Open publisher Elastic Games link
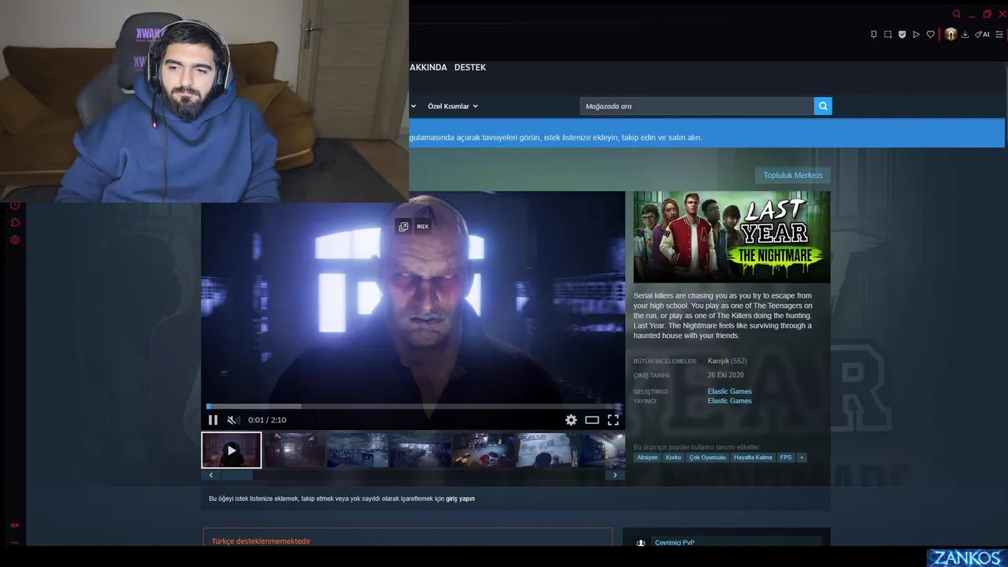The width and height of the screenshot is (1008, 567). pos(729,401)
